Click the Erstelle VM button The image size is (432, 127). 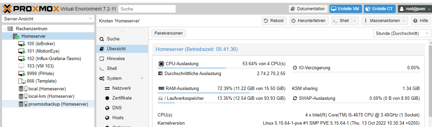point(346,8)
